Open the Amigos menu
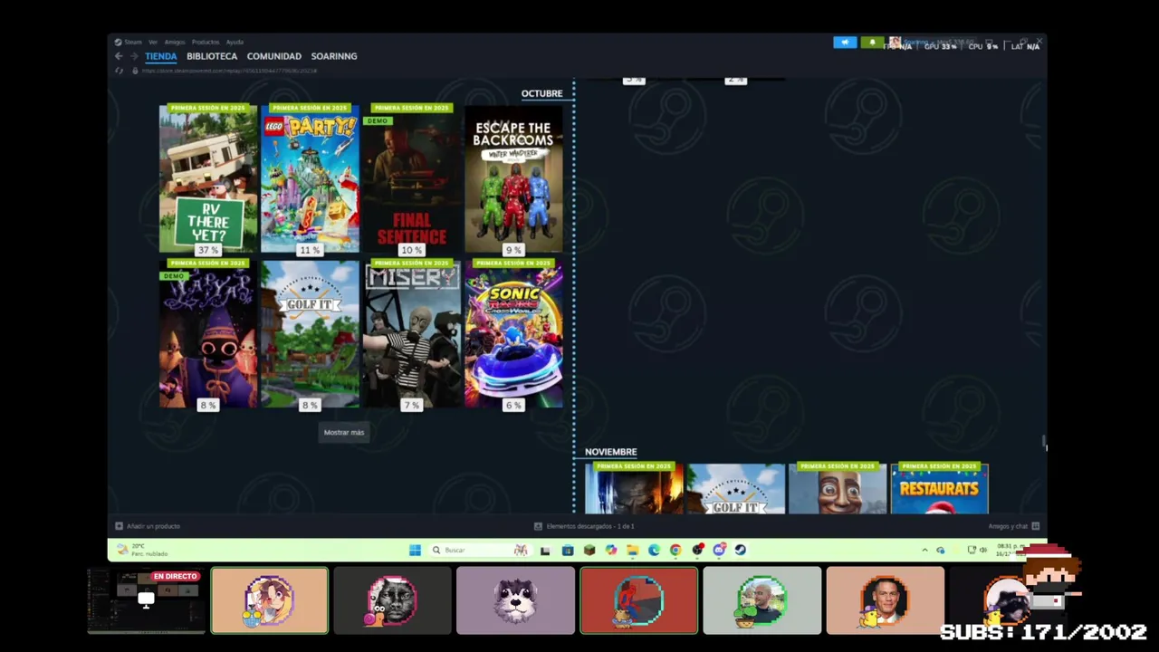1159x652 pixels. click(175, 42)
